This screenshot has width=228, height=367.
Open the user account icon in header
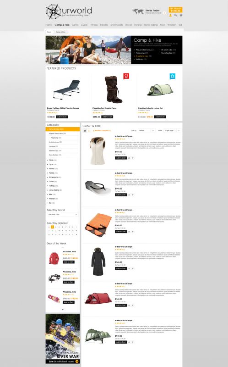click(x=170, y=15)
